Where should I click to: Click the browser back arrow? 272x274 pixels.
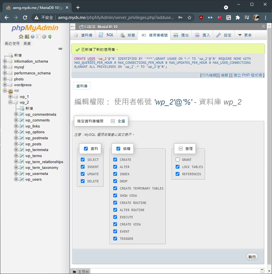(7, 18)
